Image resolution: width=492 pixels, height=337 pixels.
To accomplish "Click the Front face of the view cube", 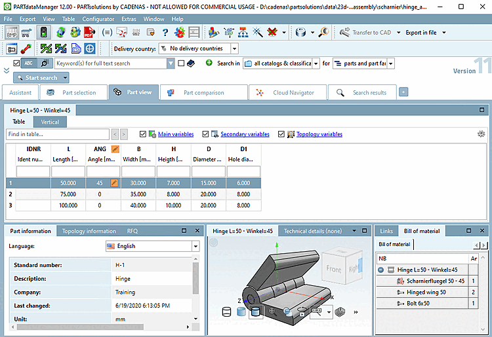I will point(333,269).
